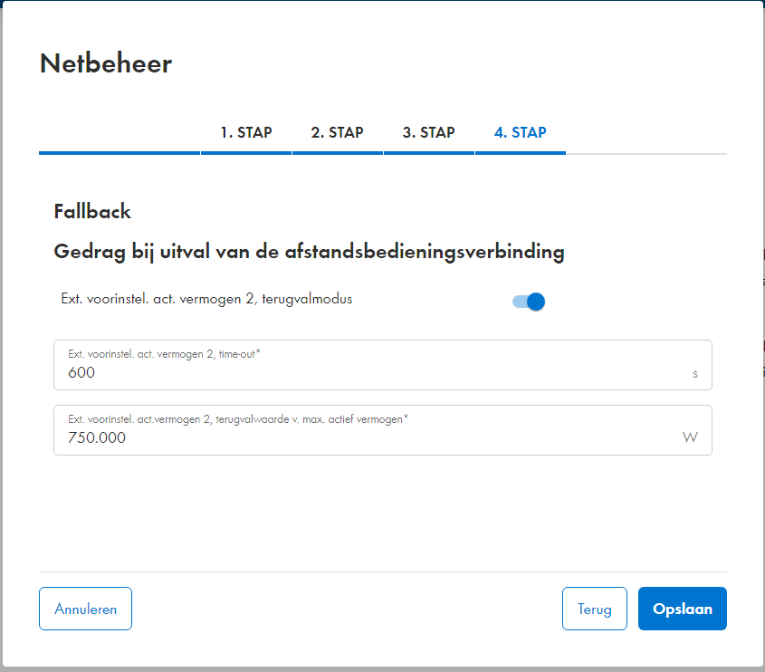Click the 'Gedrag bij uitval' subheading
Image resolution: width=765 pixels, height=672 pixels.
point(309,252)
